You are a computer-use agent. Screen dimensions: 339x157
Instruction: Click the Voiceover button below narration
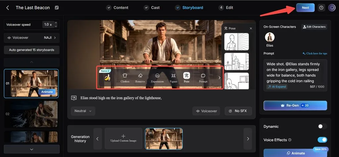coord(206,111)
